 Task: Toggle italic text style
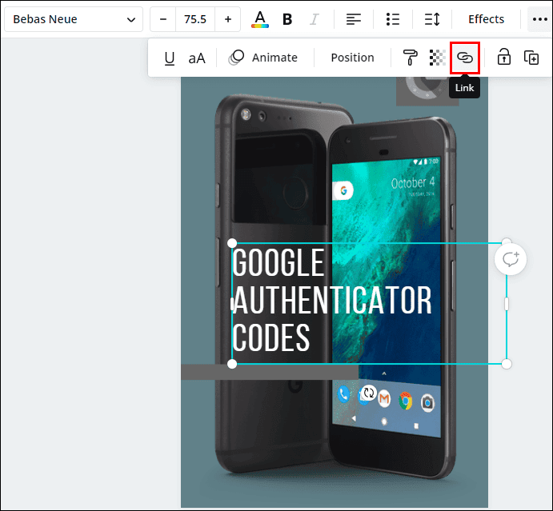[315, 19]
